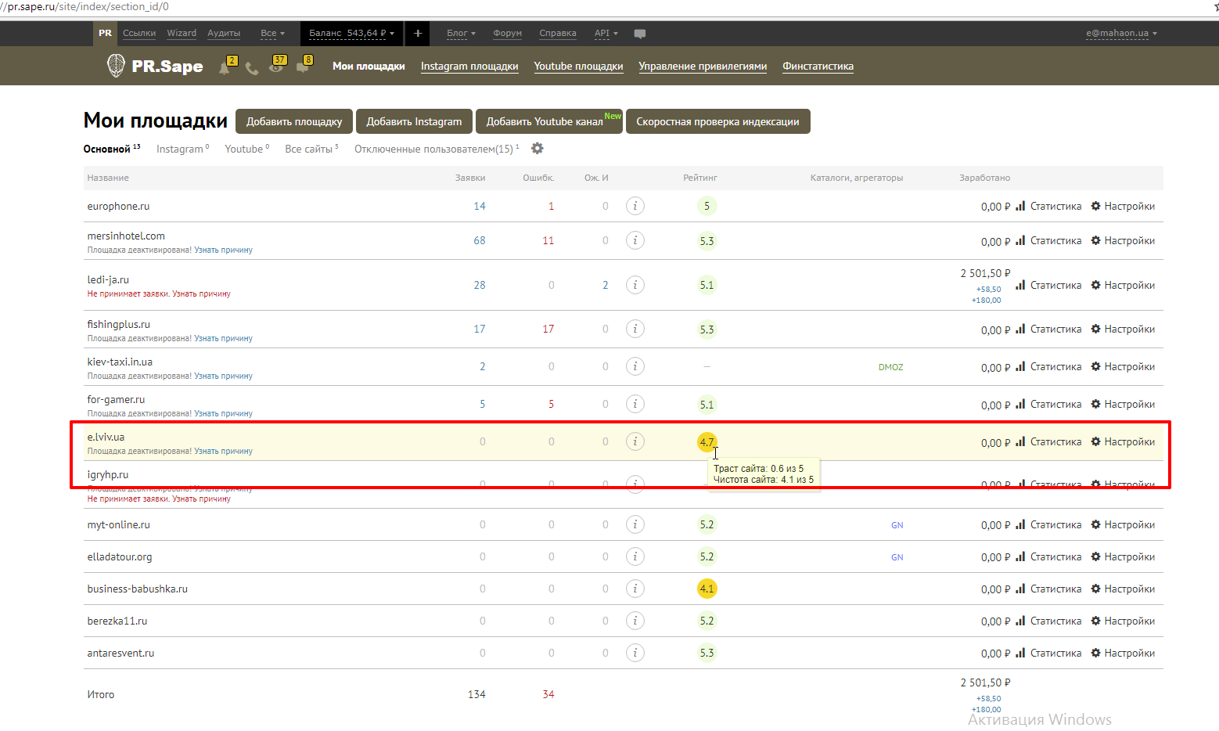Click the notifications bell icon

[225, 68]
